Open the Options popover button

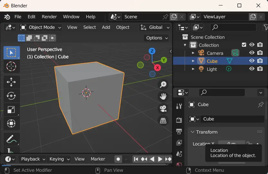157,38
